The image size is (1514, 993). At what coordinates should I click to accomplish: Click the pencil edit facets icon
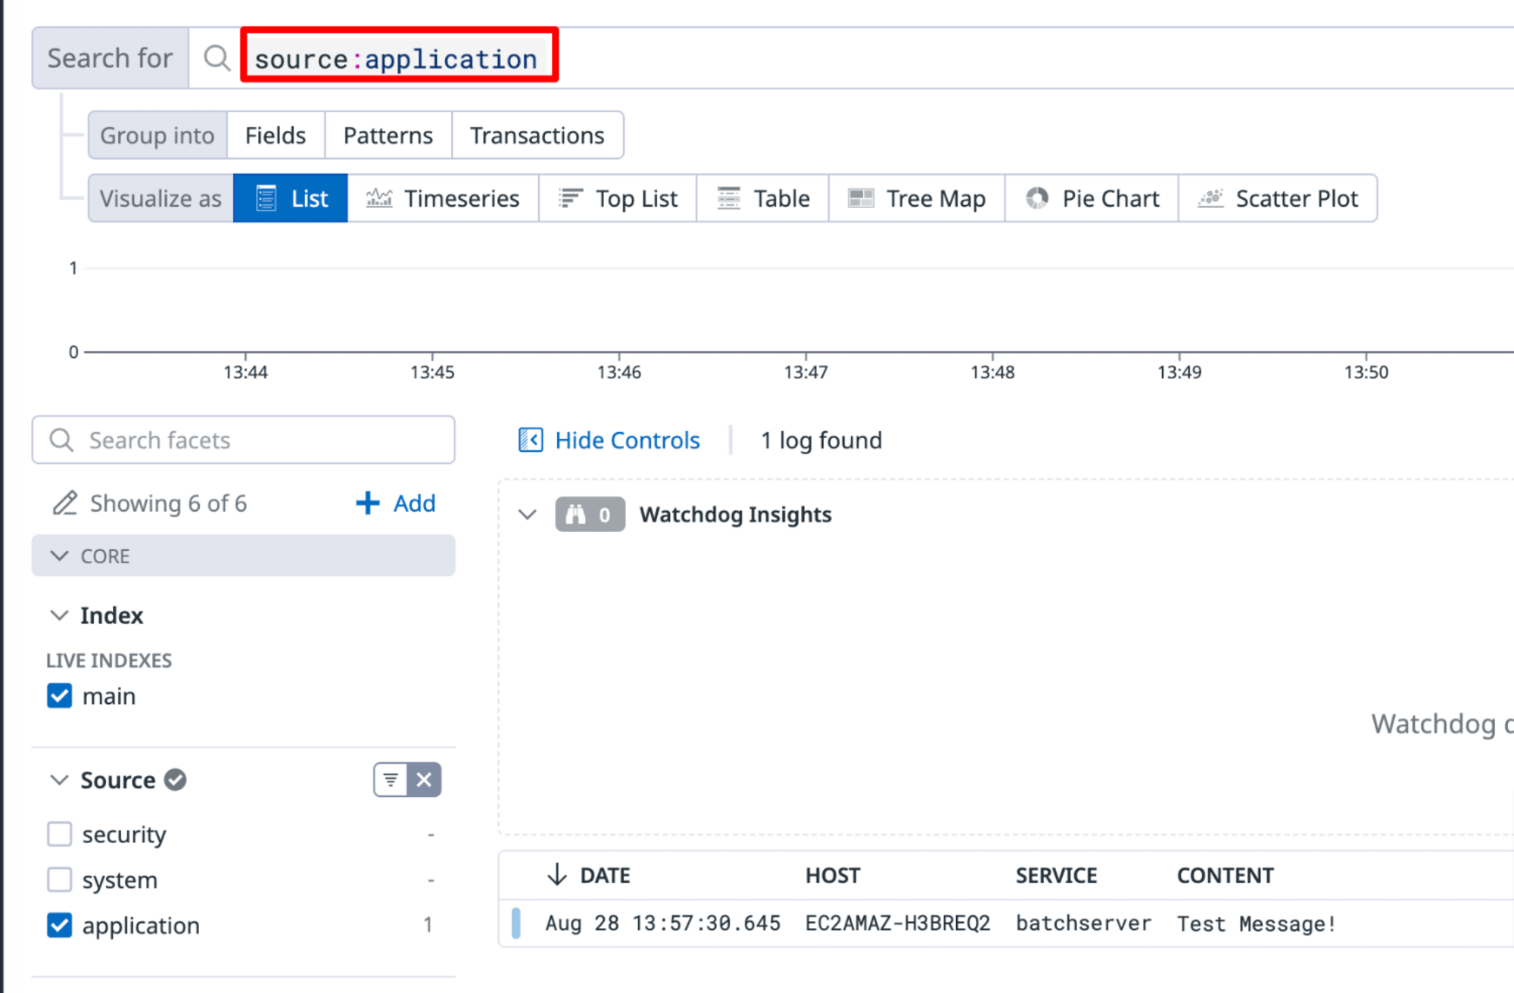[65, 503]
